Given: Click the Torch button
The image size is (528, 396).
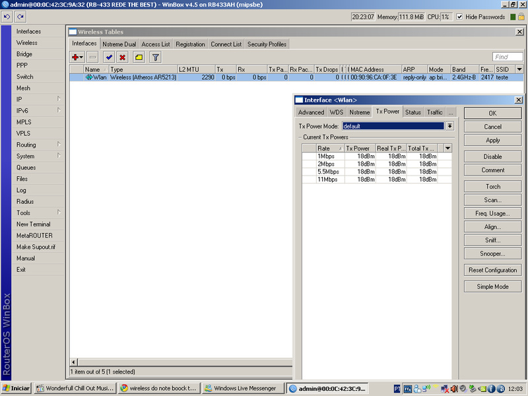Looking at the screenshot, I should click(x=492, y=187).
